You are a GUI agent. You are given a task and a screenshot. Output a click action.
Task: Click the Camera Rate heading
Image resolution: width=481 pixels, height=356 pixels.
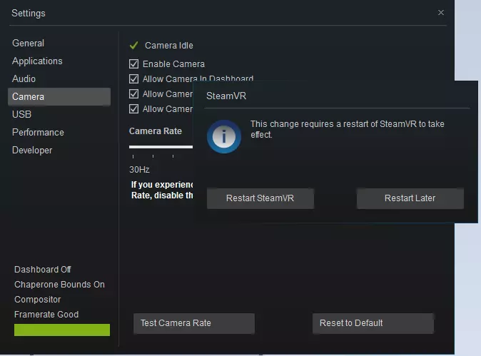[156, 131]
